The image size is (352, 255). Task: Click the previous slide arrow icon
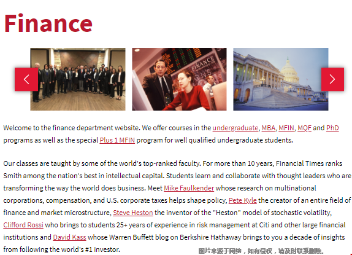click(x=26, y=79)
